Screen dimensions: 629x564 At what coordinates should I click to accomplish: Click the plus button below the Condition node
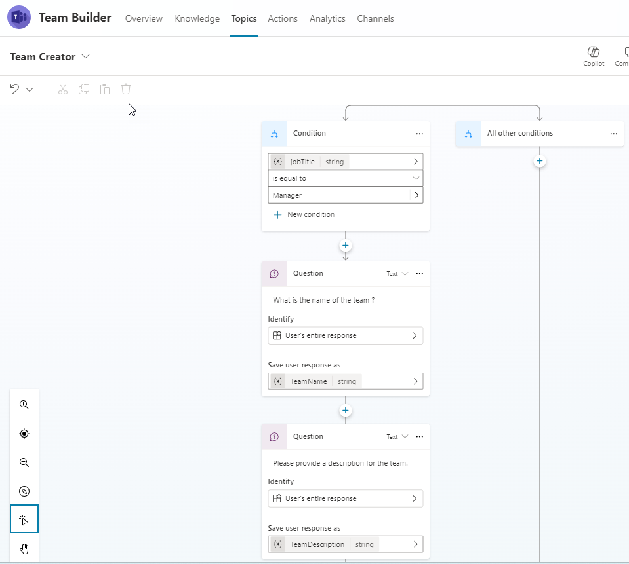coord(345,245)
